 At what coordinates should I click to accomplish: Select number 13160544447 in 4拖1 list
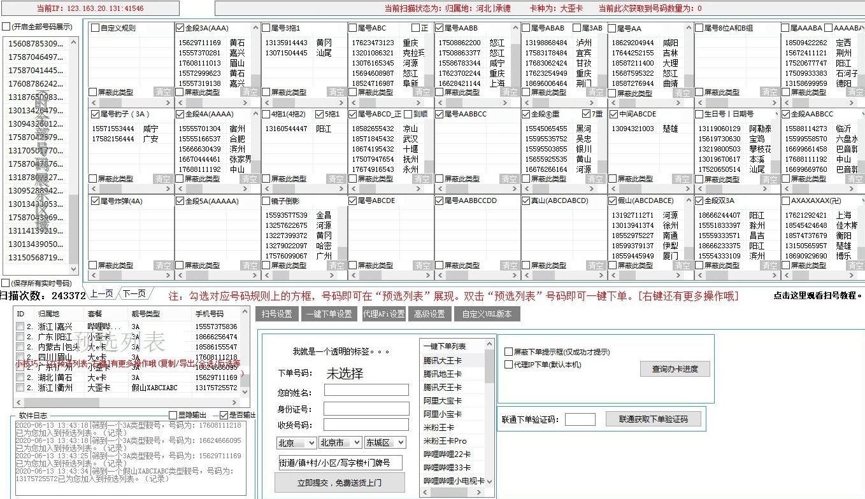pos(286,129)
